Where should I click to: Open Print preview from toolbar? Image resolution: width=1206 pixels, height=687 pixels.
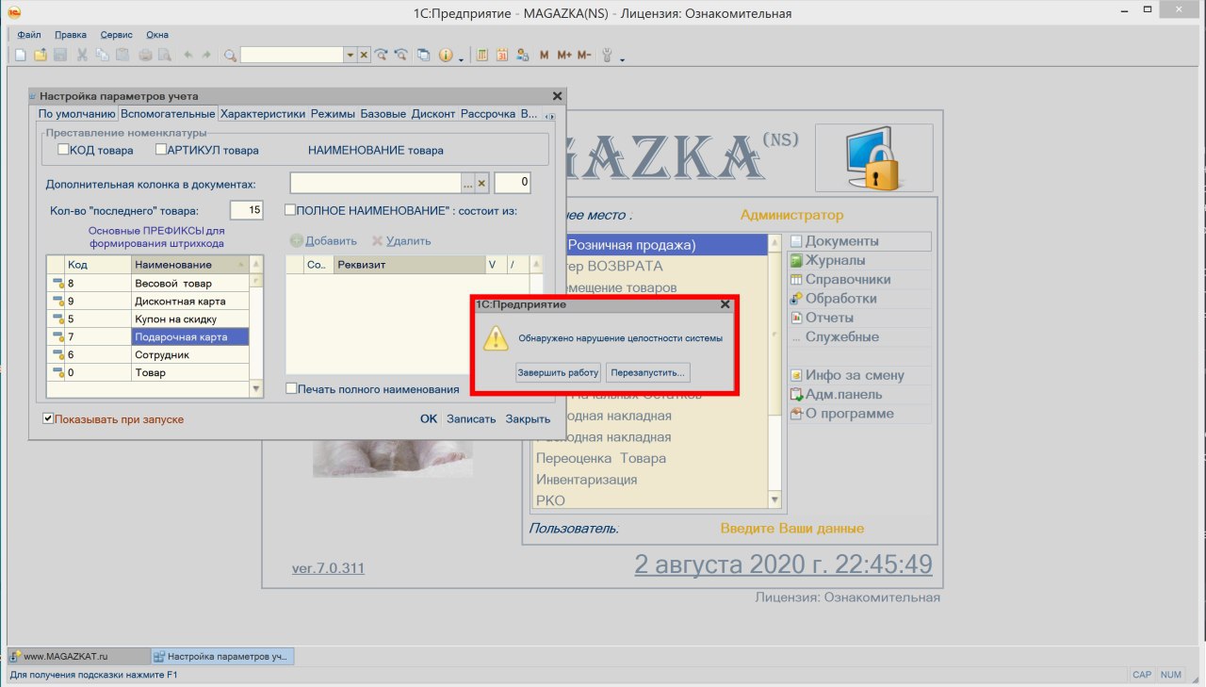164,56
